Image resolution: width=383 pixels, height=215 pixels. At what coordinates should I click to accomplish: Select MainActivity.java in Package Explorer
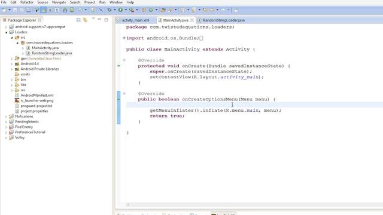[45, 48]
